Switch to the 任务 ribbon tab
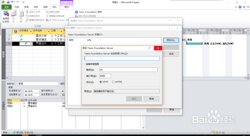 pyautogui.click(x=17, y=7)
